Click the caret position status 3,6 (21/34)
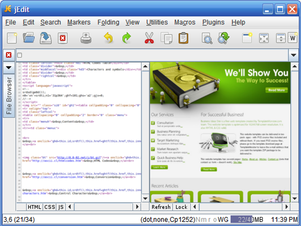Viewport: 301px width, 226px height. click(19, 219)
